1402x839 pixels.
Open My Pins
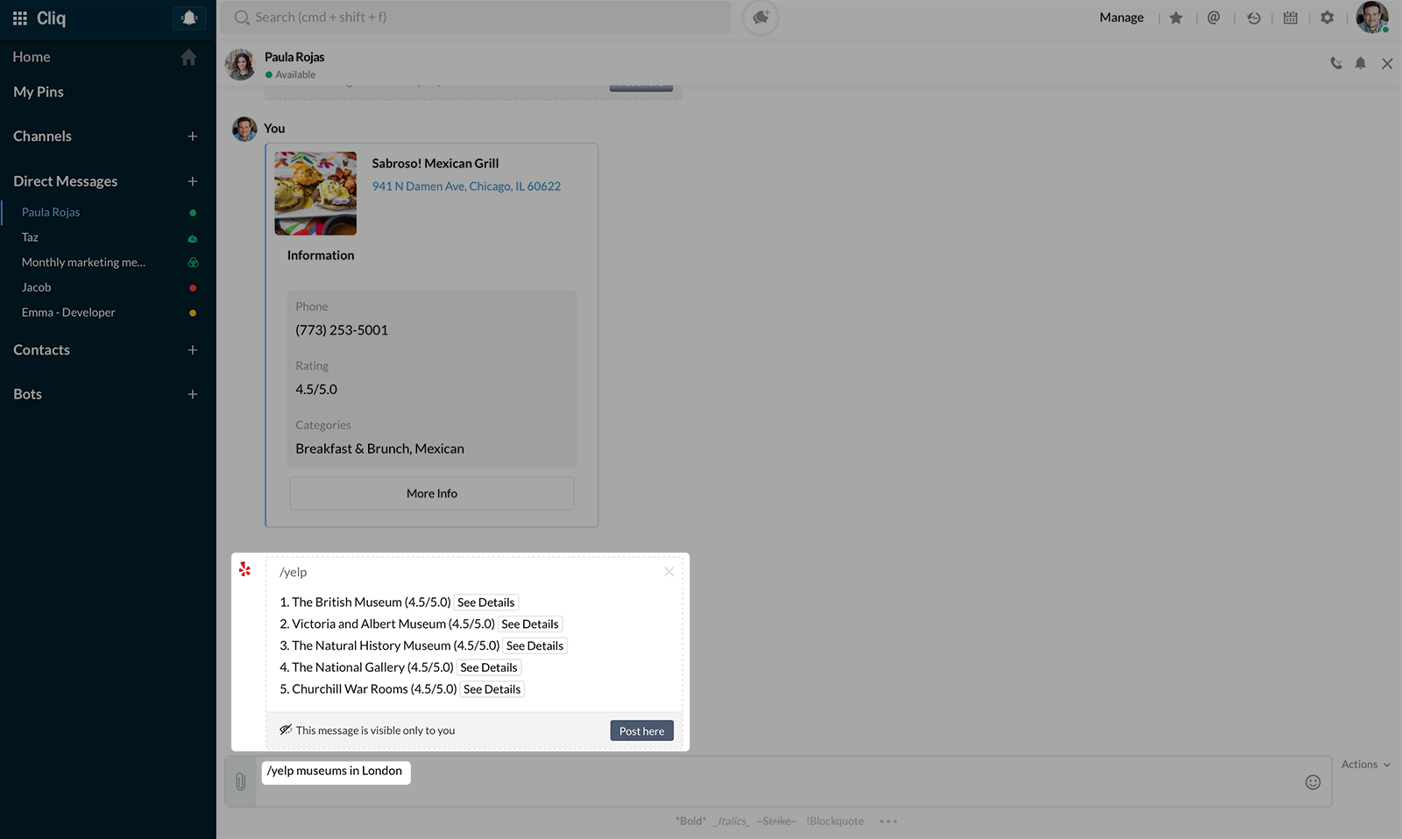coord(39,92)
